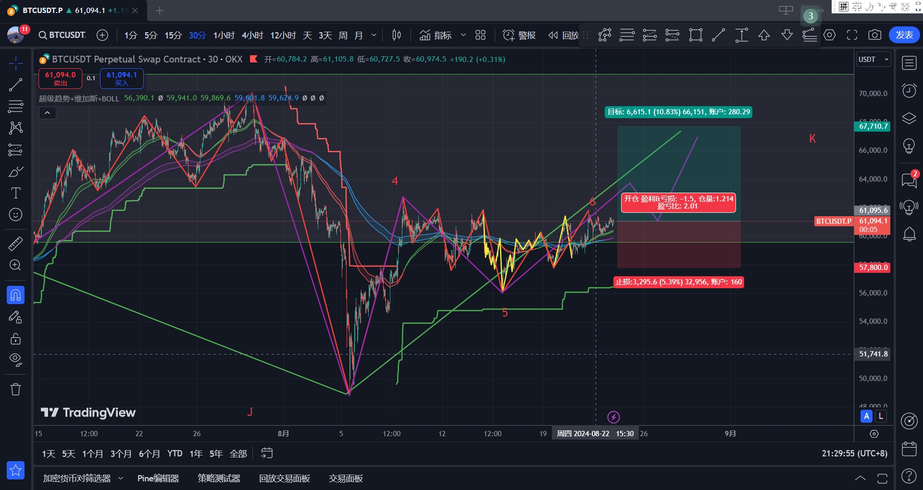
Task: Open the alerts clock panel
Action: pos(909,90)
